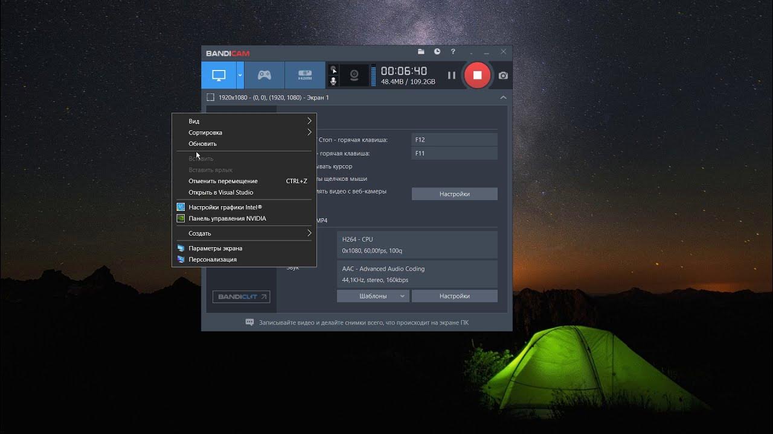Click speech bubble tip icon
773x434 pixels.
(249, 322)
